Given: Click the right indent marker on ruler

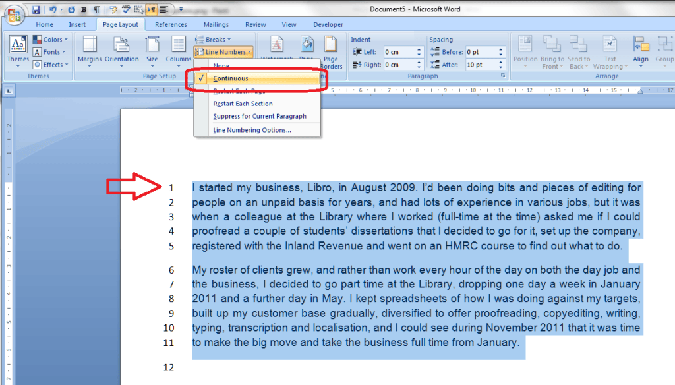Looking at the screenshot, I should [640, 91].
